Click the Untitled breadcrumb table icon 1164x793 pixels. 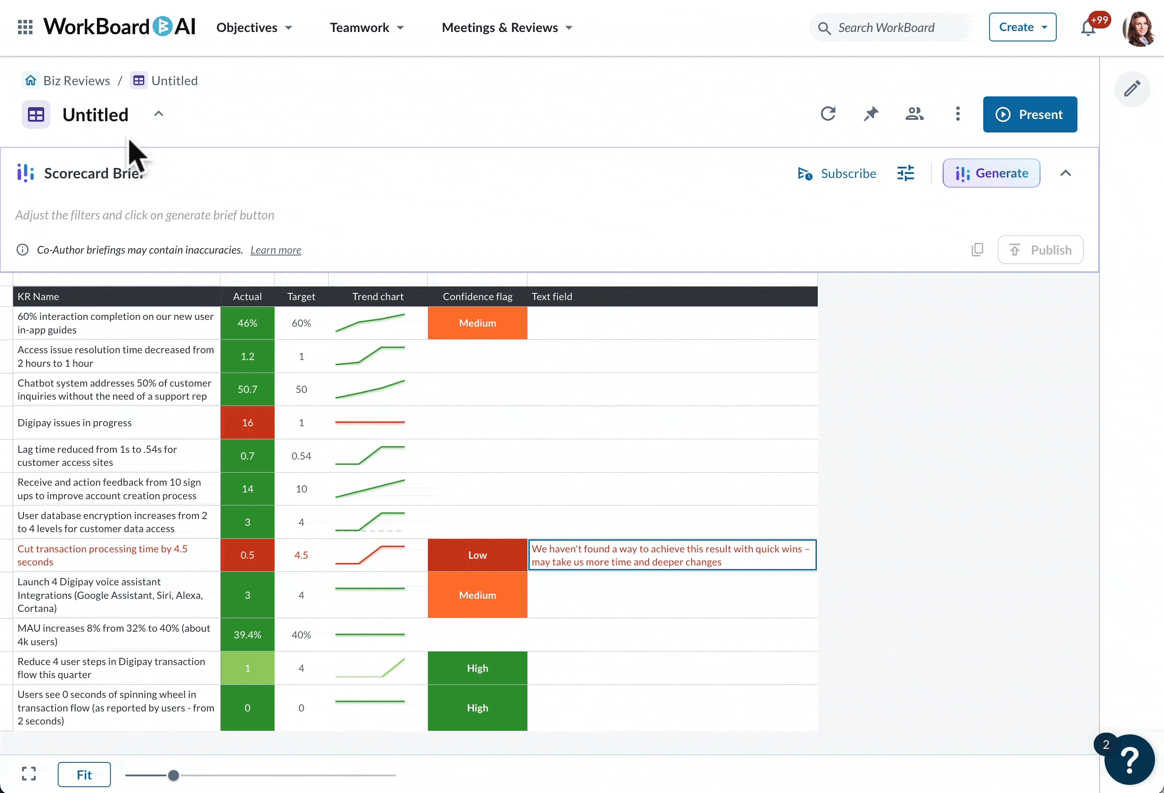[x=139, y=81]
